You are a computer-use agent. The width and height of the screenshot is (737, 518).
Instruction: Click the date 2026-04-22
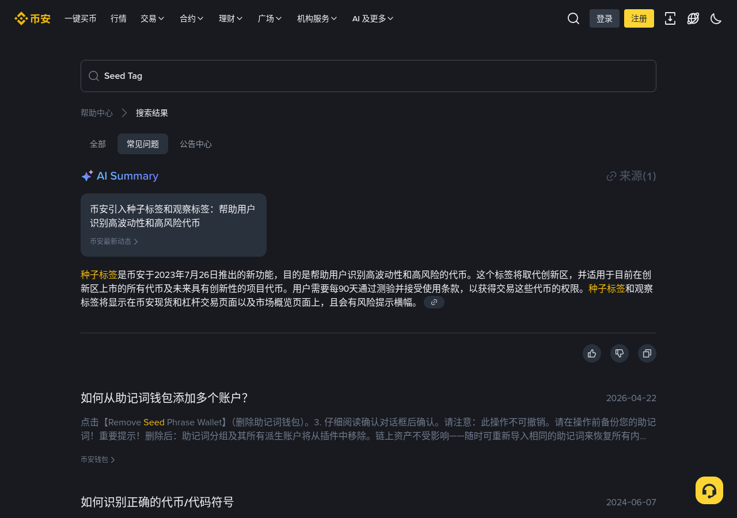[631, 398]
